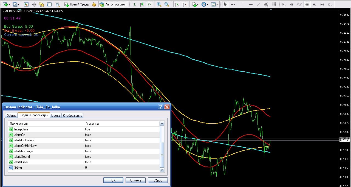
Task: Open the Отображение tab
Action: coord(72,116)
